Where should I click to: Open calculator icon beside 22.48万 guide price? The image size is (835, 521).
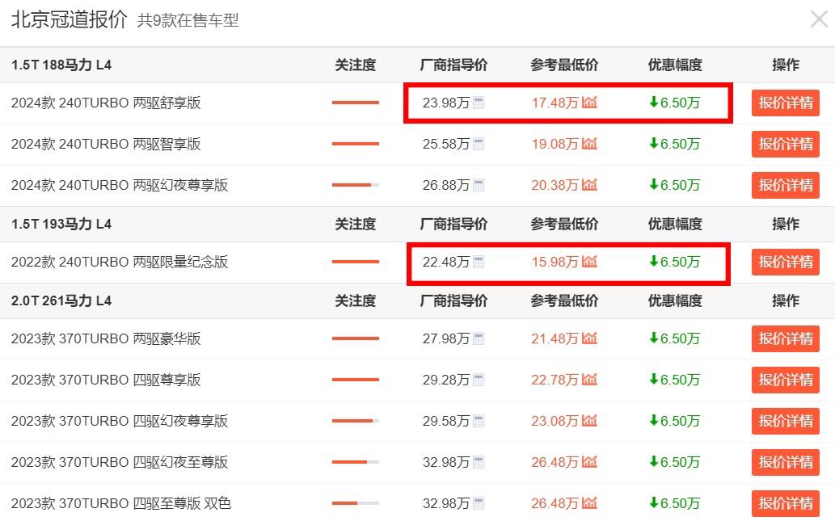(x=479, y=262)
